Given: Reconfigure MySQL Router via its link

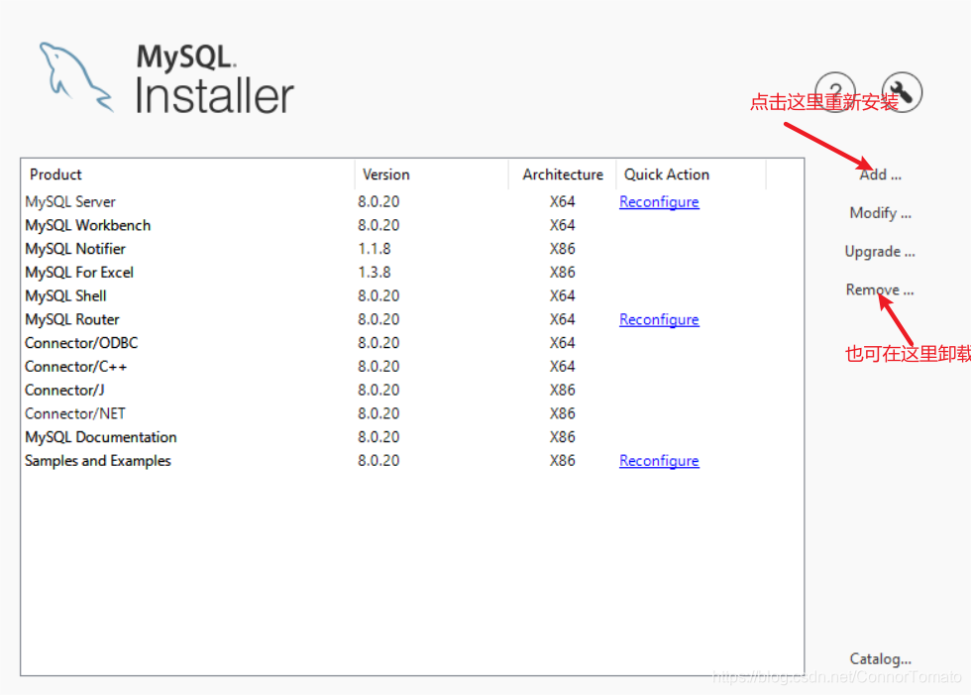Looking at the screenshot, I should coord(659,319).
